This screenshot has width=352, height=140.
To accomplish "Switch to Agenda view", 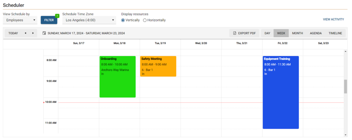I will (x=316, y=33).
